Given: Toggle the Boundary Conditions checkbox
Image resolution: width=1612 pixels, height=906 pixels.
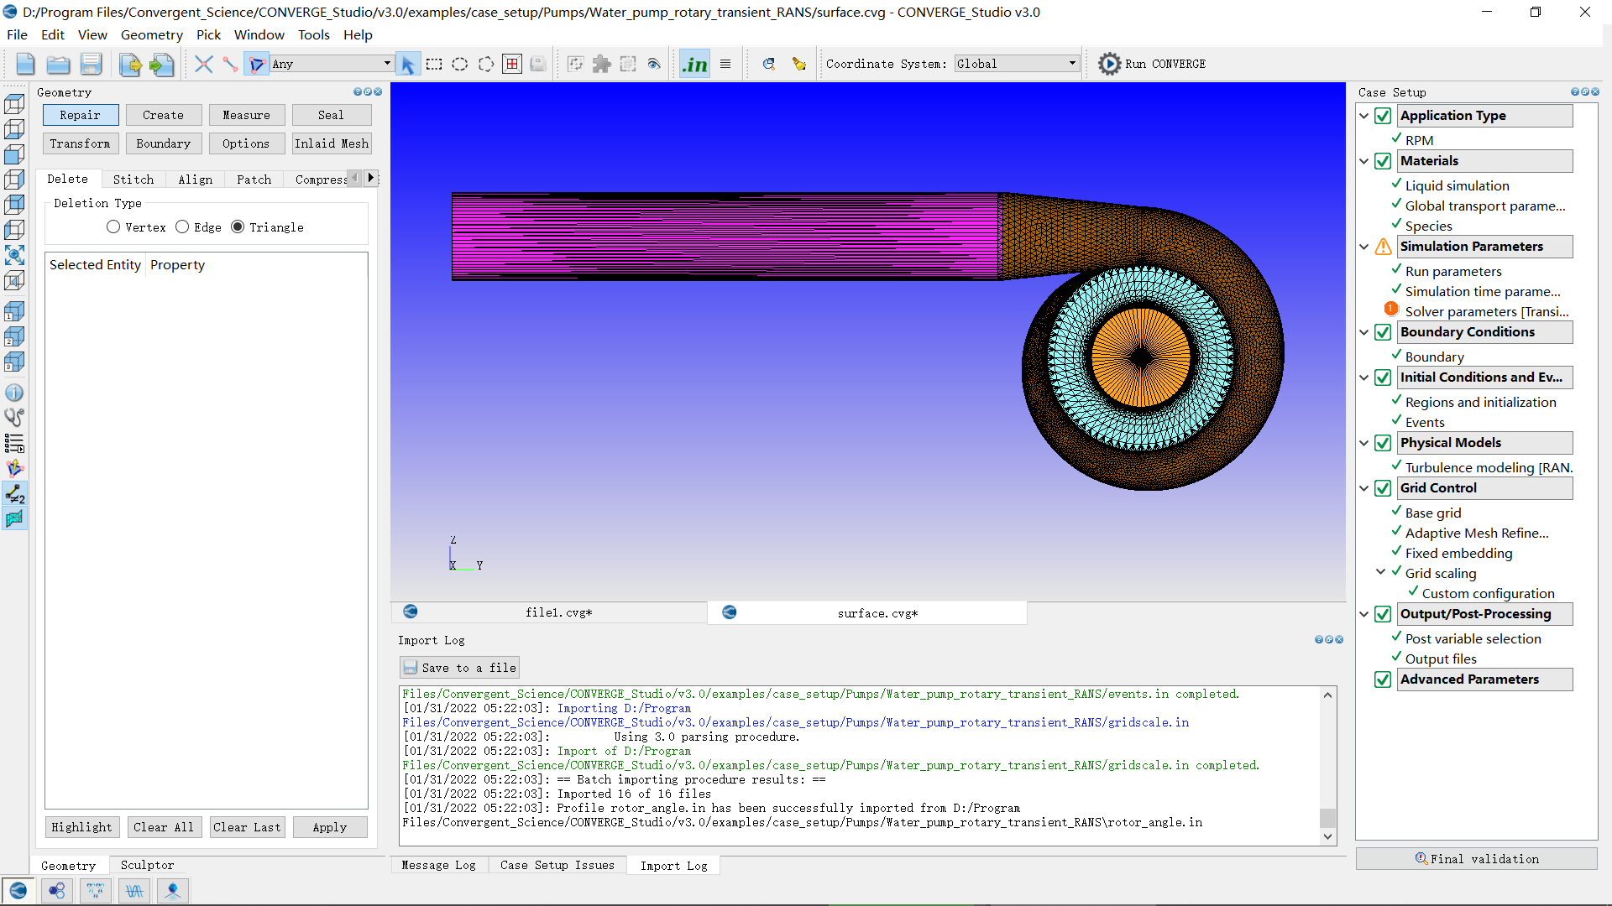Looking at the screenshot, I should (1383, 332).
